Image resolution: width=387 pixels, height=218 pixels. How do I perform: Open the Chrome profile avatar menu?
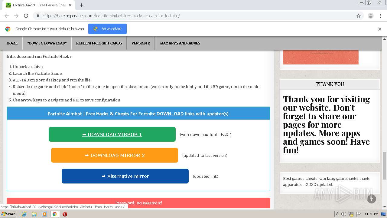click(x=370, y=16)
